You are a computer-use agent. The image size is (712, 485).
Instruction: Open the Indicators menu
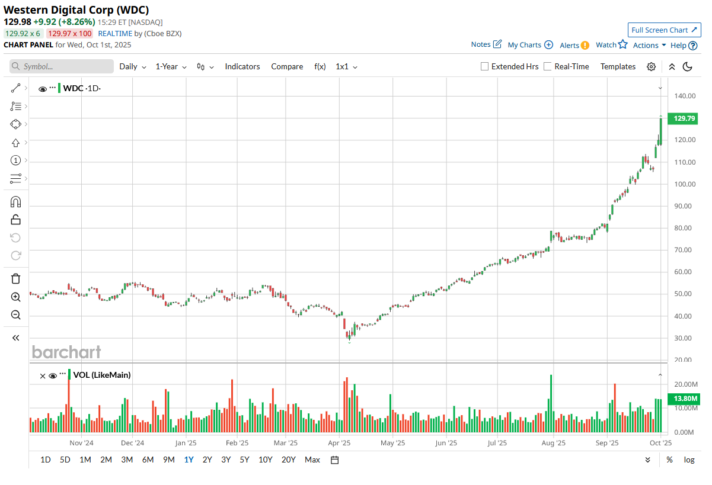(x=242, y=67)
